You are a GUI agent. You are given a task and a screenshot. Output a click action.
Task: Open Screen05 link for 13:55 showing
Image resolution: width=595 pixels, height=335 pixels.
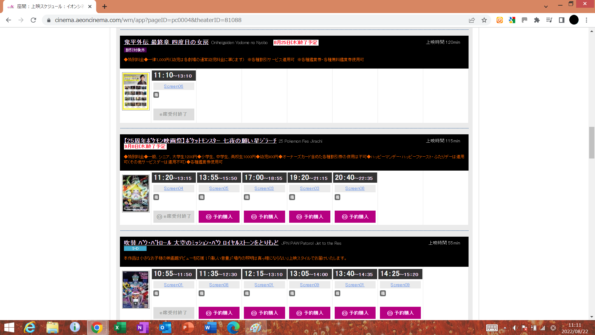[219, 188]
